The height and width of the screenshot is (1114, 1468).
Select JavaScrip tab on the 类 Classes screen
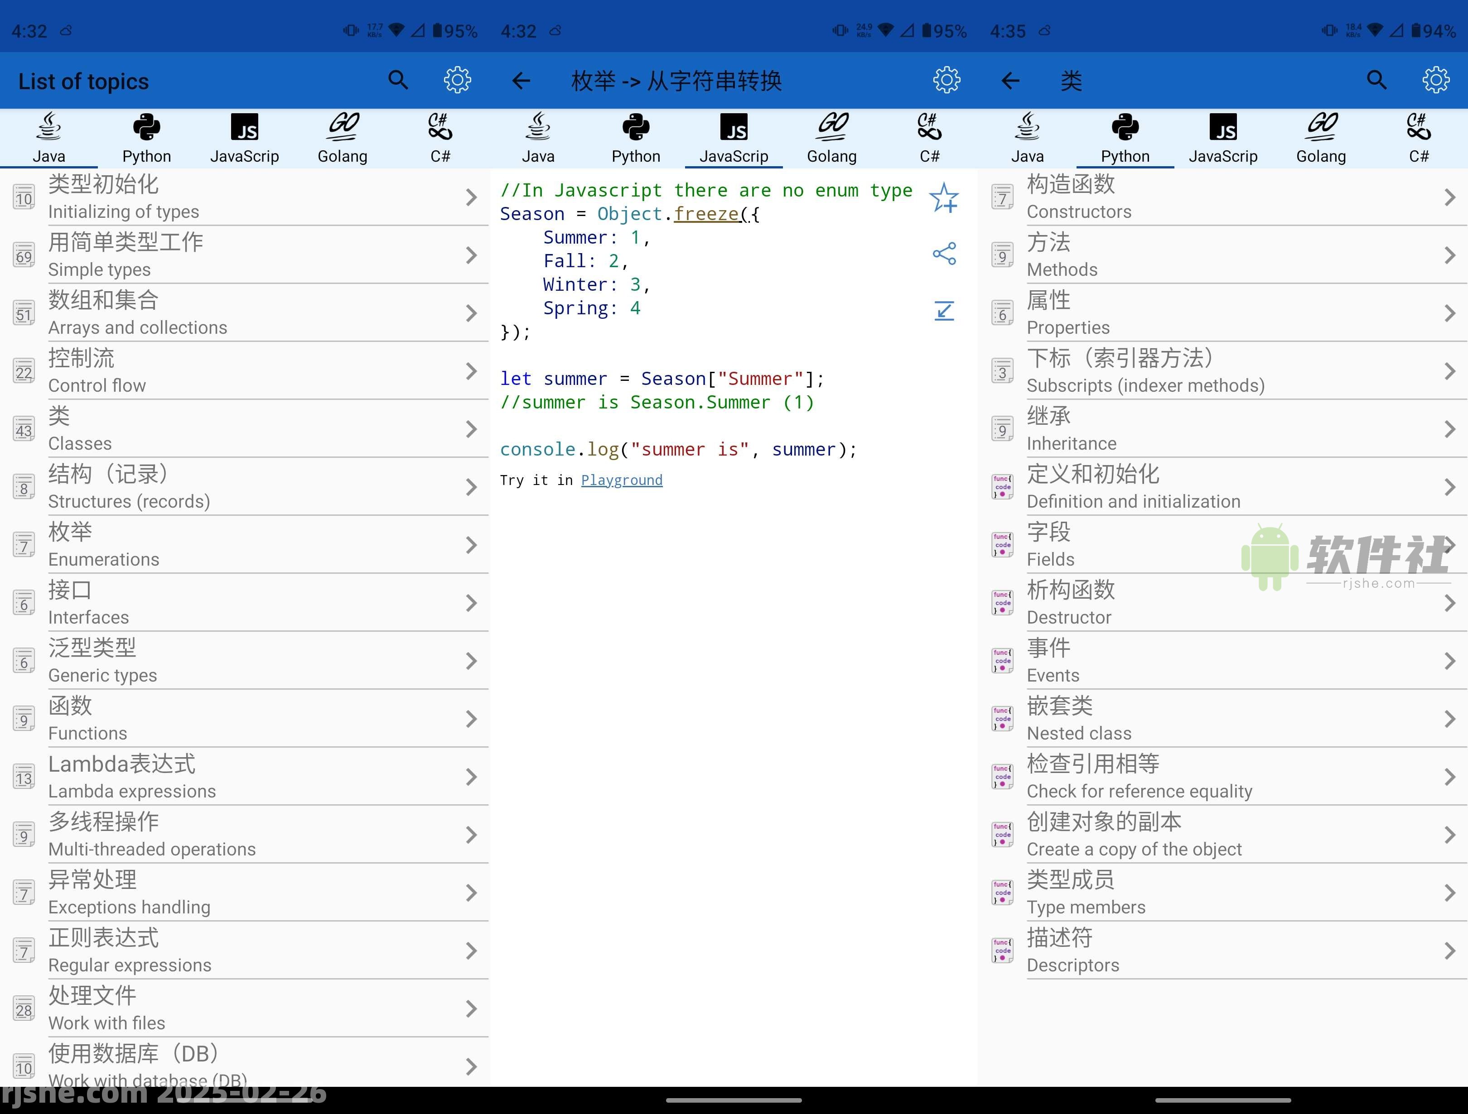tap(1223, 138)
